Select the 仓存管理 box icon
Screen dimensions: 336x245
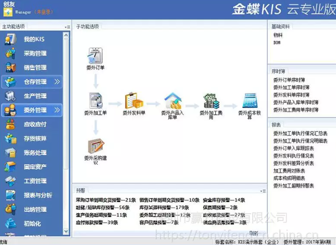[10, 82]
